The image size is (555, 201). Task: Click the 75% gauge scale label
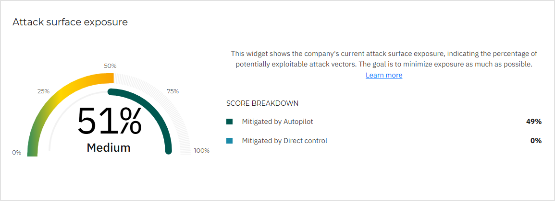tap(173, 91)
